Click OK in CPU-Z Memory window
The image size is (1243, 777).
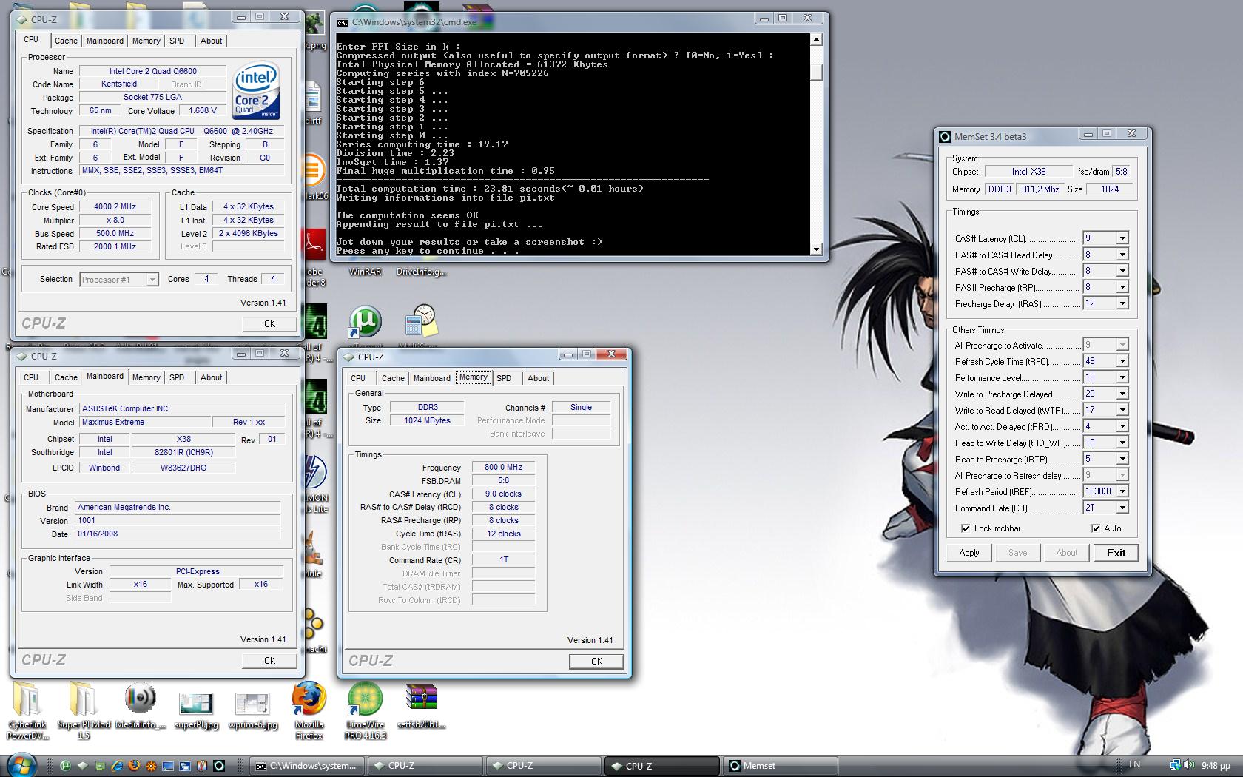596,662
